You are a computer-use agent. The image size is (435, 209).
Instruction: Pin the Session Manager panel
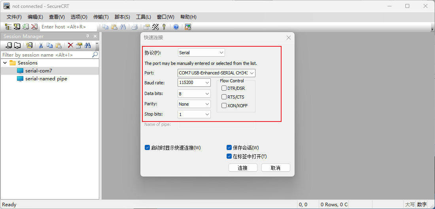pos(88,36)
